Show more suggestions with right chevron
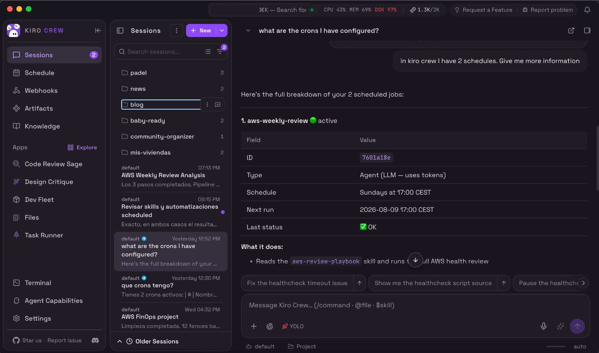Screen dimensions: 599x353 coord(583,283)
